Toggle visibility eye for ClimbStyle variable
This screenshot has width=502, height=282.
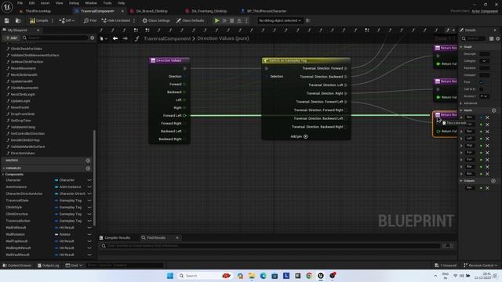coord(89,207)
